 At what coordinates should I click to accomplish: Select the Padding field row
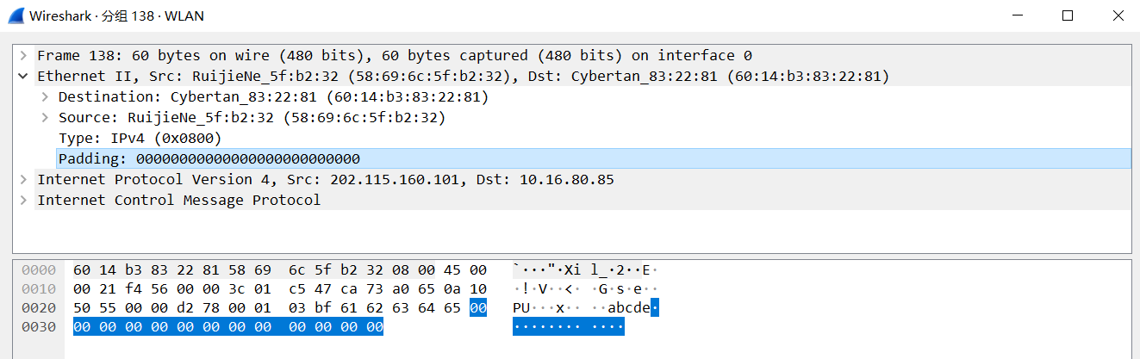tap(209, 158)
